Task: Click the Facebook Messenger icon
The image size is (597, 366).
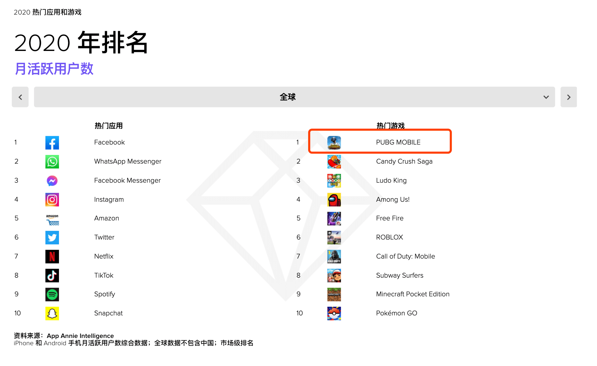Action: [x=52, y=181]
